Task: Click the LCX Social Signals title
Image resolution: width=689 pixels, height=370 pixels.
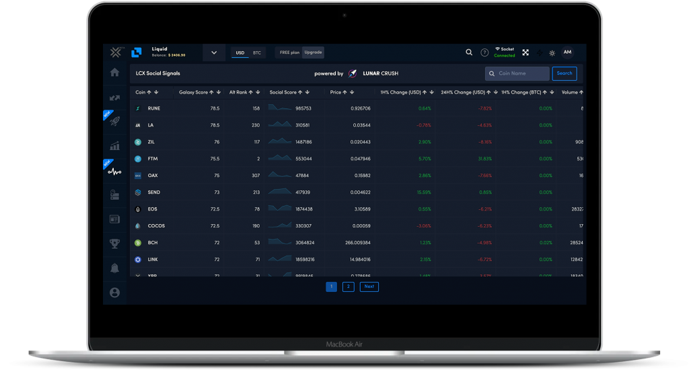Action: coord(157,73)
